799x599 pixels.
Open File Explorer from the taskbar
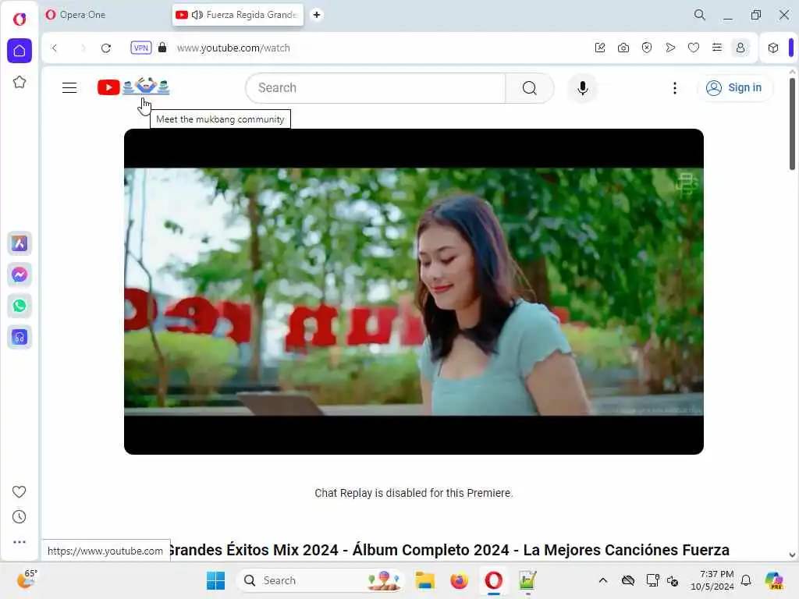point(425,580)
